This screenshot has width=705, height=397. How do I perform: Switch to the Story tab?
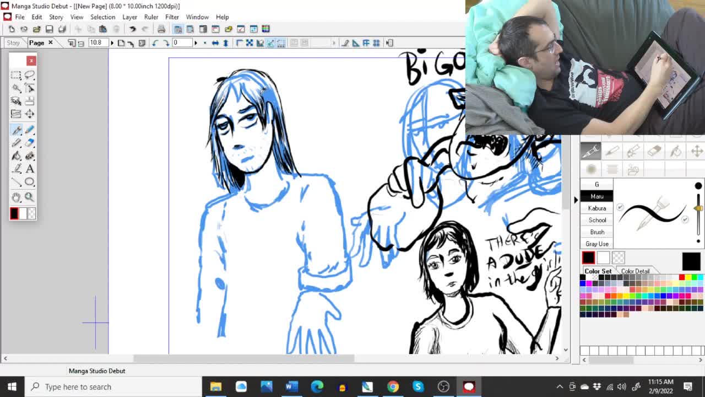(13, 43)
